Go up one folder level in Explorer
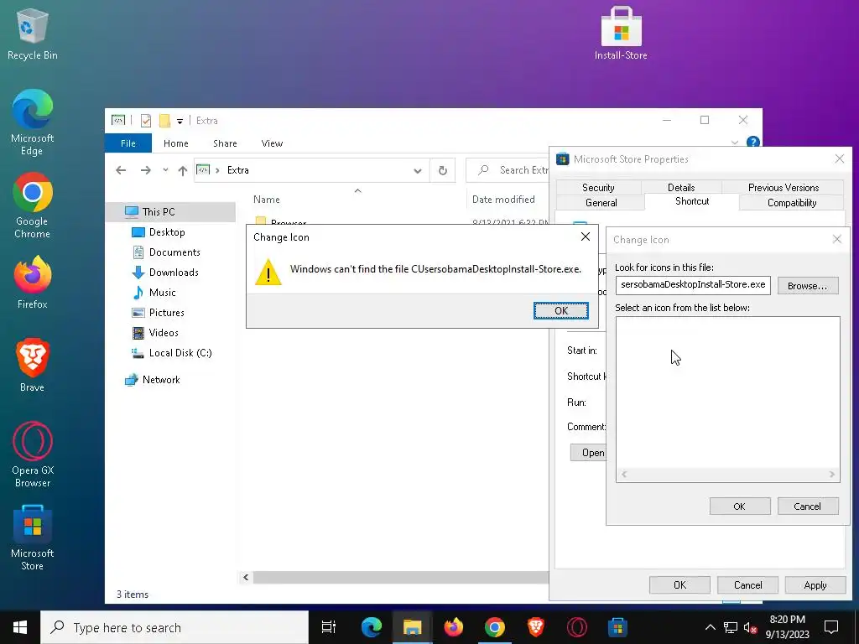The height and width of the screenshot is (644, 859). [182, 170]
